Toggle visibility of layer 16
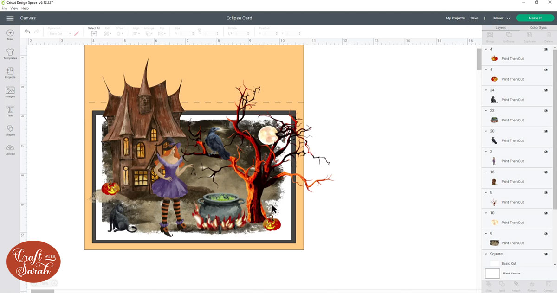 (x=546, y=172)
